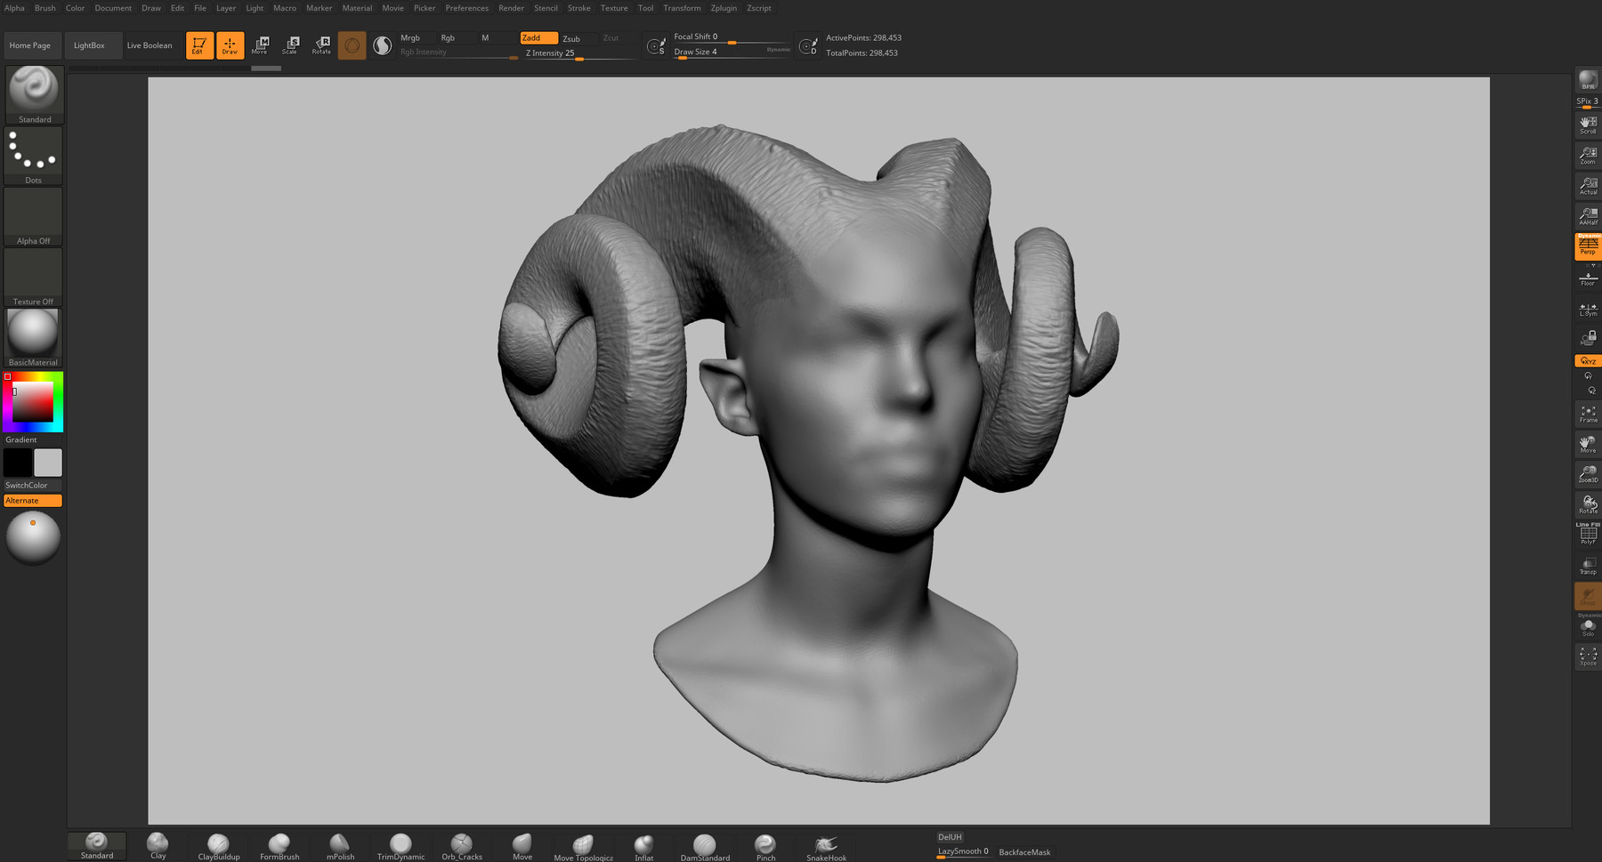Open the Tool menu

tap(645, 8)
